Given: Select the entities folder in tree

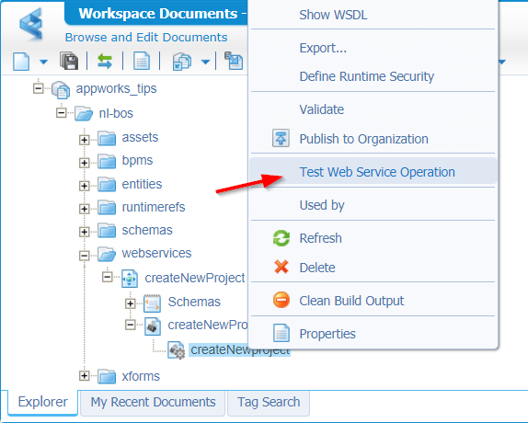Looking at the screenshot, I should pos(142,184).
